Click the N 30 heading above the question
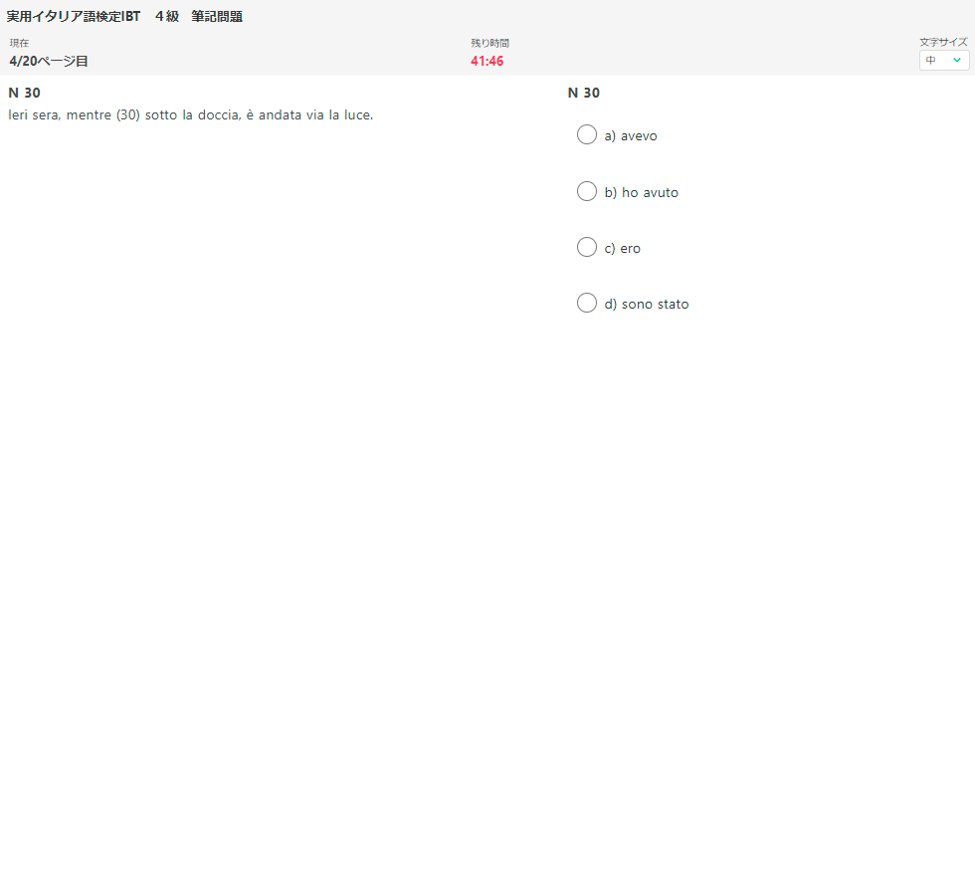Viewport: 975px width, 880px height. pyautogui.click(x=24, y=93)
